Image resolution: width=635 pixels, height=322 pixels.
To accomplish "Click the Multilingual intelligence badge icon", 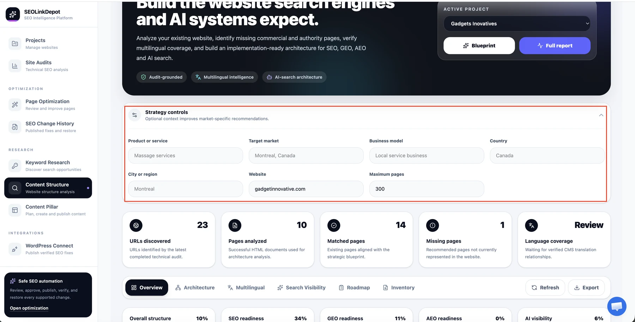I will pyautogui.click(x=198, y=77).
